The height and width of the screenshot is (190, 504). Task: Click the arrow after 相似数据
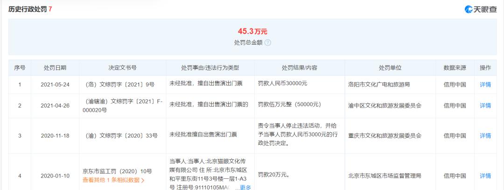[143, 180]
